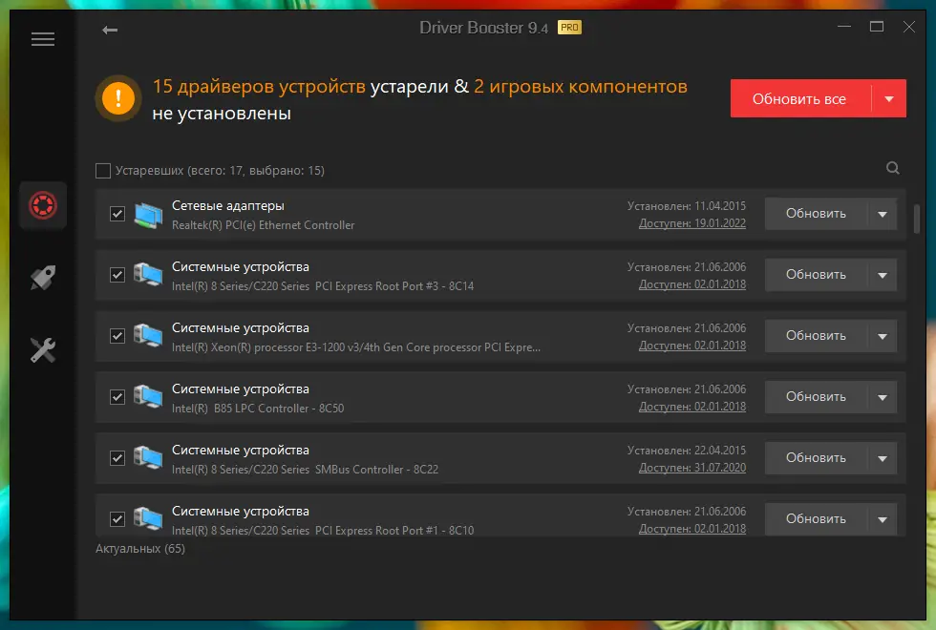Click the red Обновить все button
This screenshot has height=630, width=936.
tap(800, 98)
